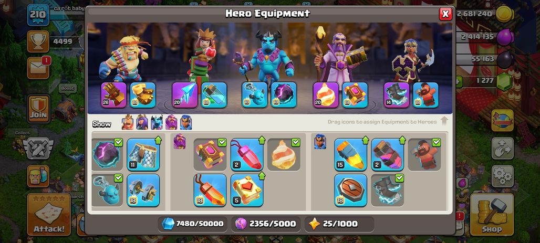Tap the Attack! map button
This screenshot has width=540, height=243.
[49, 215]
